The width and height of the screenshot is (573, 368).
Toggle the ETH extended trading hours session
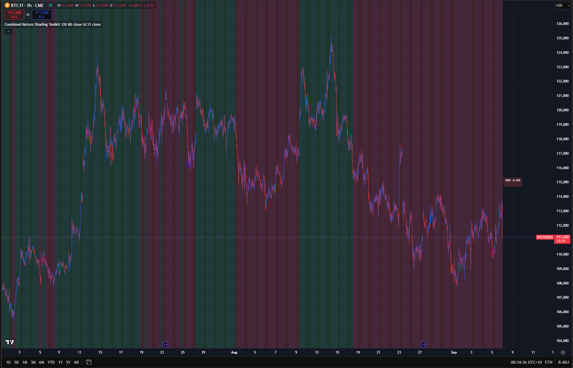[x=549, y=362]
